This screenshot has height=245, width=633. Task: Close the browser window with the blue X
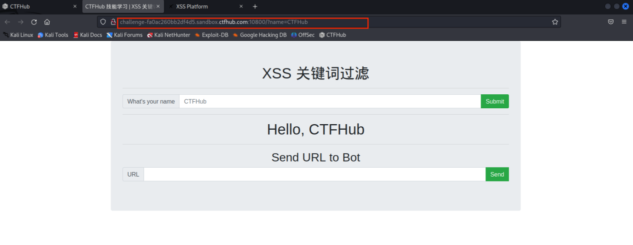pos(625,6)
